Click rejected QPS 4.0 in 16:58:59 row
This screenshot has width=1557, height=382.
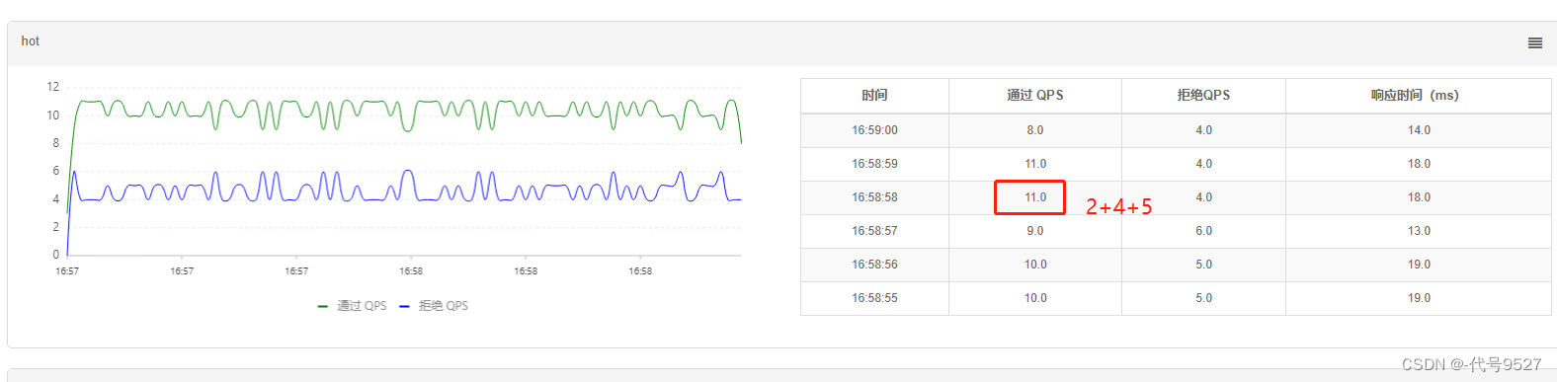1203,164
